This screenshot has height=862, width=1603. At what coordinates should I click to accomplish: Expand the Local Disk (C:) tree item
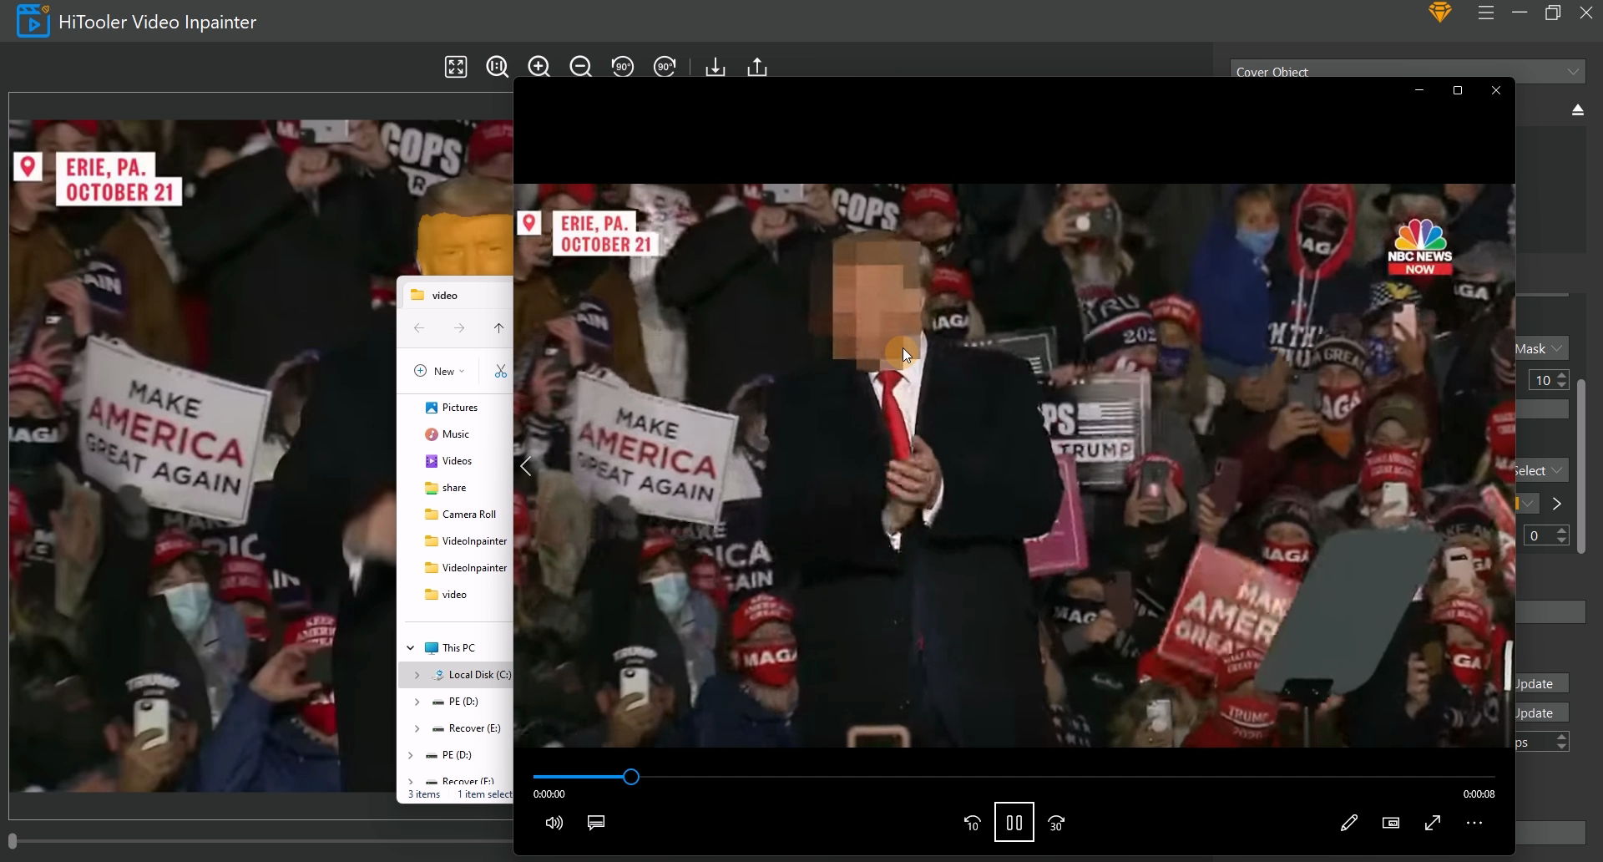417,675
